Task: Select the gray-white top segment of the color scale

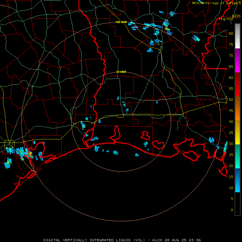Action: 237,36
